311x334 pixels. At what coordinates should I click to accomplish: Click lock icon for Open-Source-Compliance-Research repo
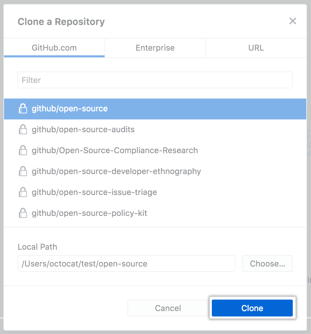(x=23, y=150)
